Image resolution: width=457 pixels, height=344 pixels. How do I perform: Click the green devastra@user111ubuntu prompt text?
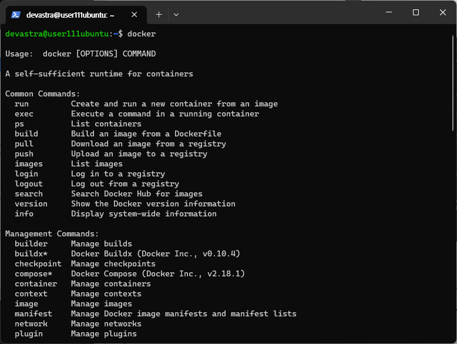(x=57, y=34)
